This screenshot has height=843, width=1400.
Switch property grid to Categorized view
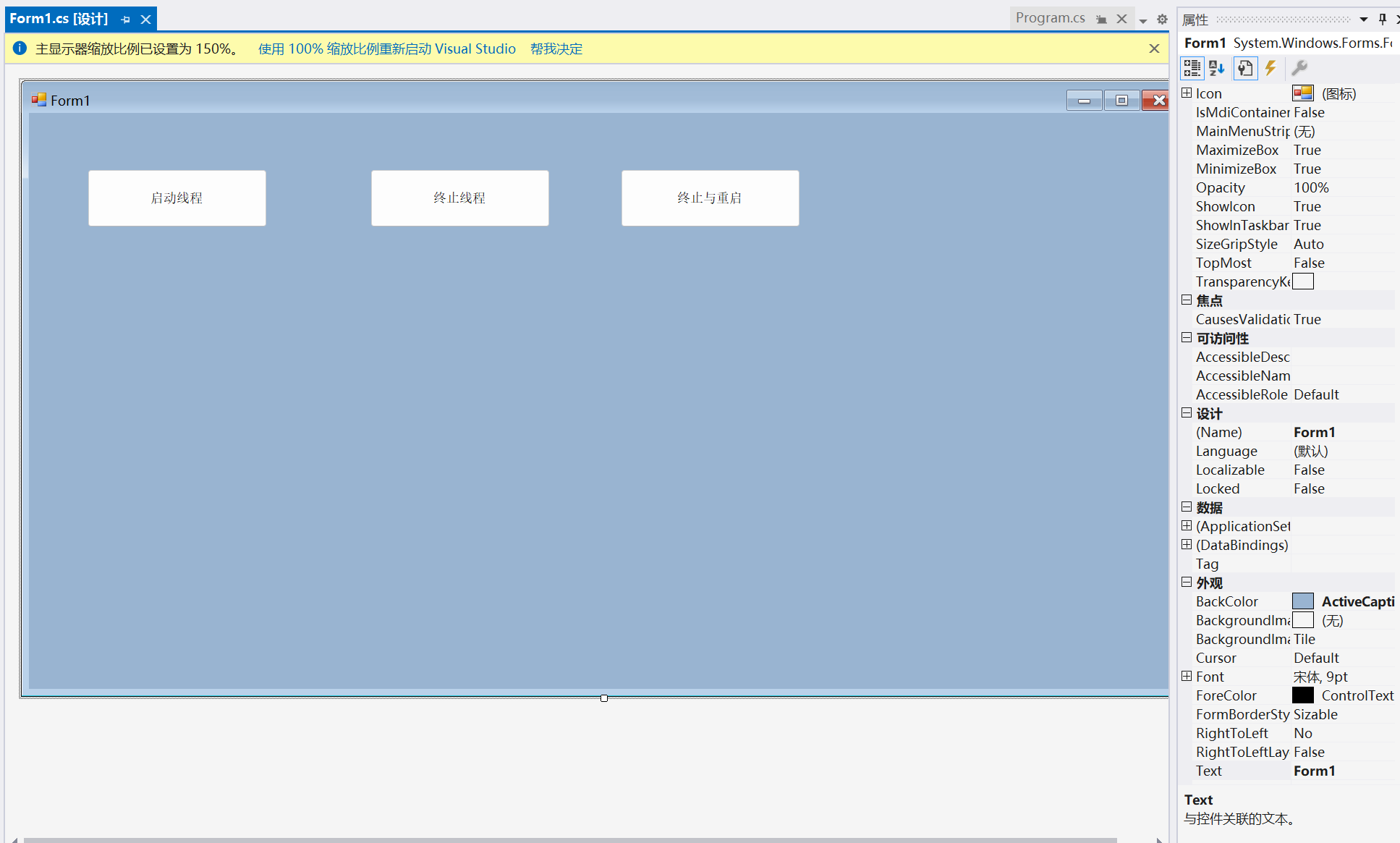coord(1192,68)
